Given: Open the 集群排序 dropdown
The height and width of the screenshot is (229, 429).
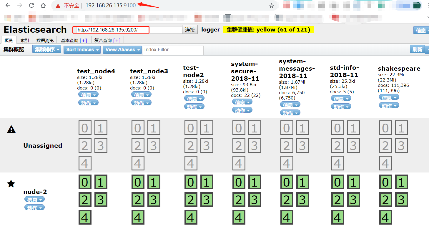Looking at the screenshot, I should [47, 49].
